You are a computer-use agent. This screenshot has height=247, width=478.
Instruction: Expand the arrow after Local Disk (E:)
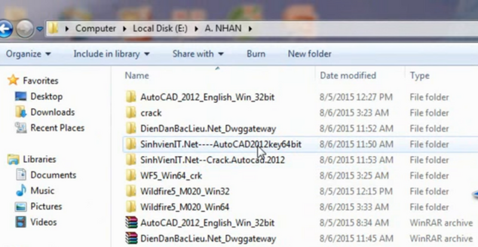coord(196,29)
